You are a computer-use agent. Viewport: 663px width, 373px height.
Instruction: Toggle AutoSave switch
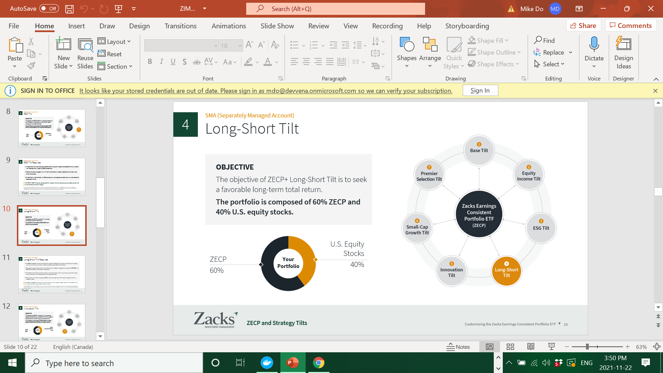[49, 9]
